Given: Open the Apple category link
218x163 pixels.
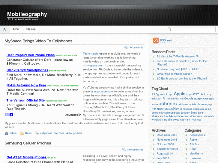Looking at the screenshot, I should [x=193, y=140].
